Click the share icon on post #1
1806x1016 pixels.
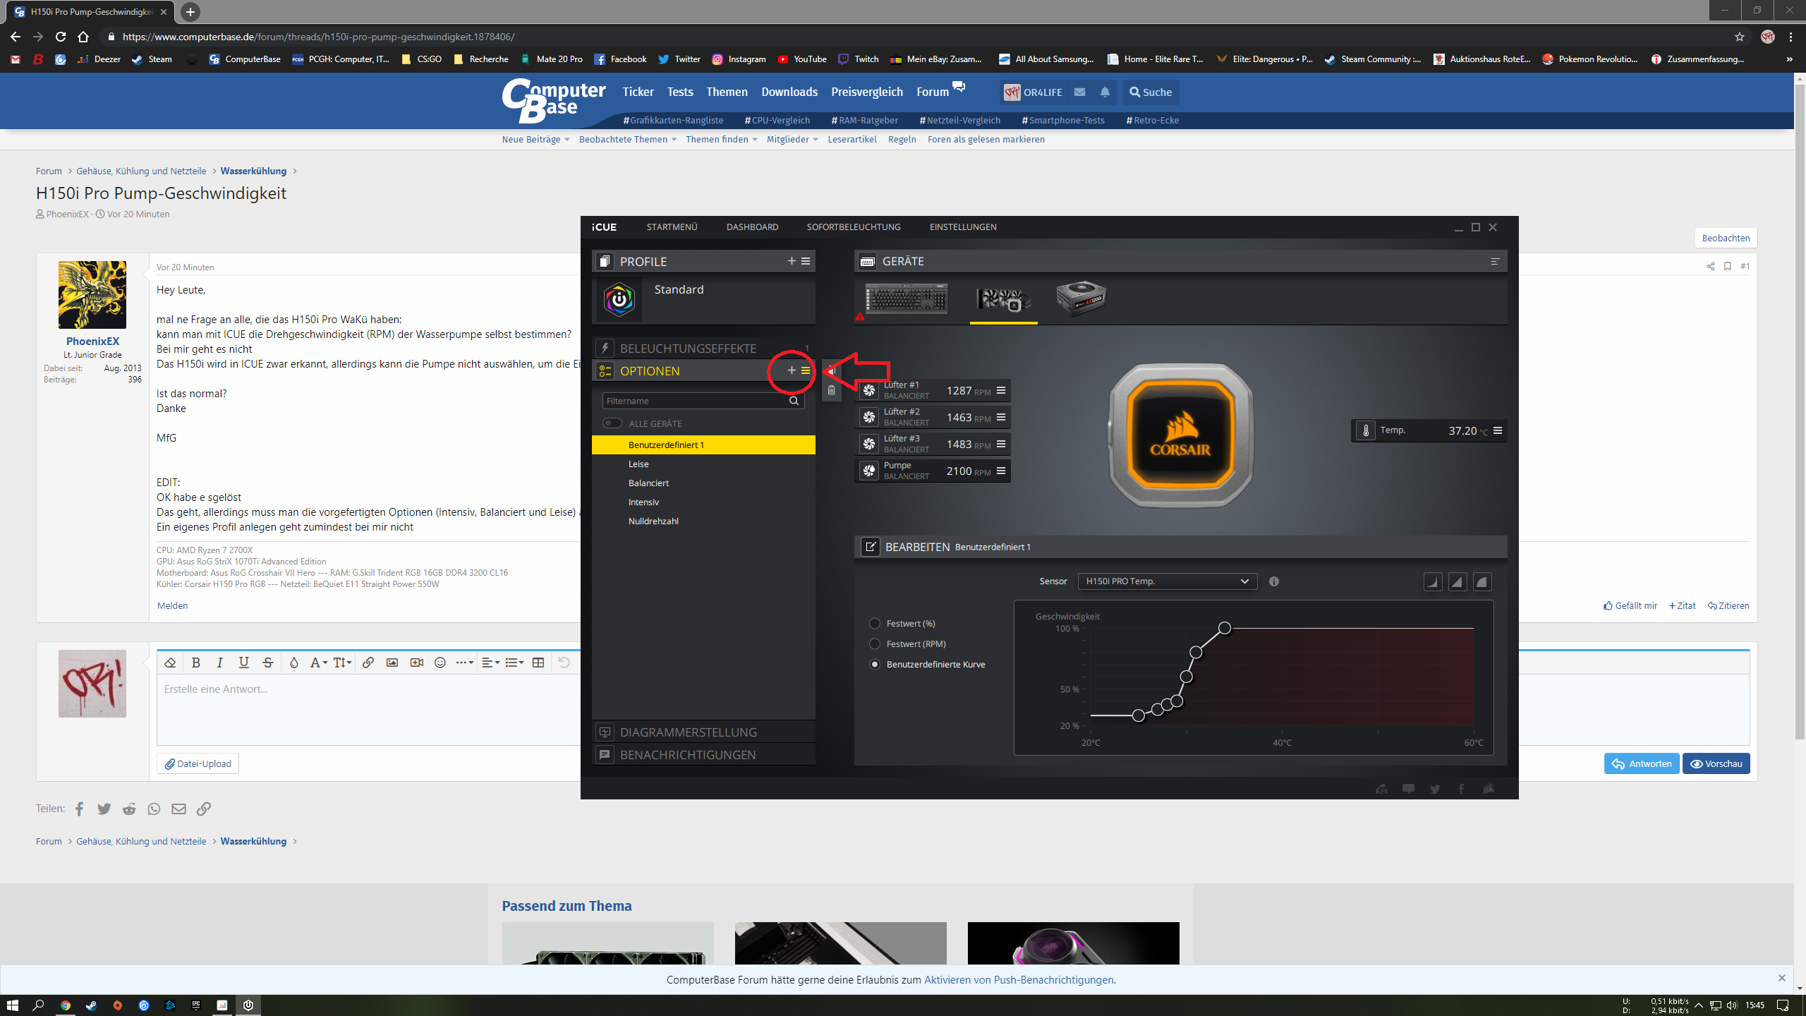pos(1711,267)
